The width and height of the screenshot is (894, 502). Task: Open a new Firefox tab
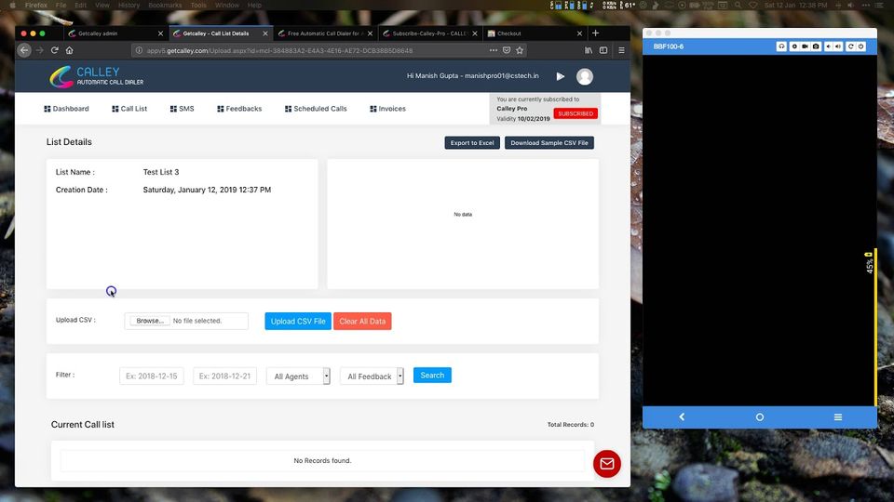coord(595,33)
